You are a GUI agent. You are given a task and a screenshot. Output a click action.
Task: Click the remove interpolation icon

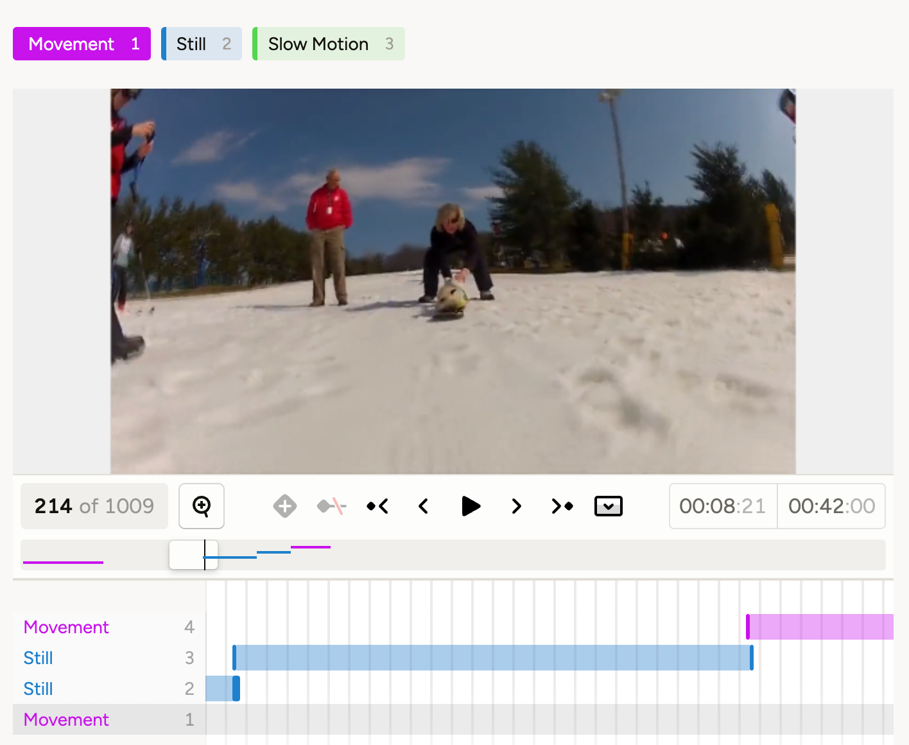(331, 506)
